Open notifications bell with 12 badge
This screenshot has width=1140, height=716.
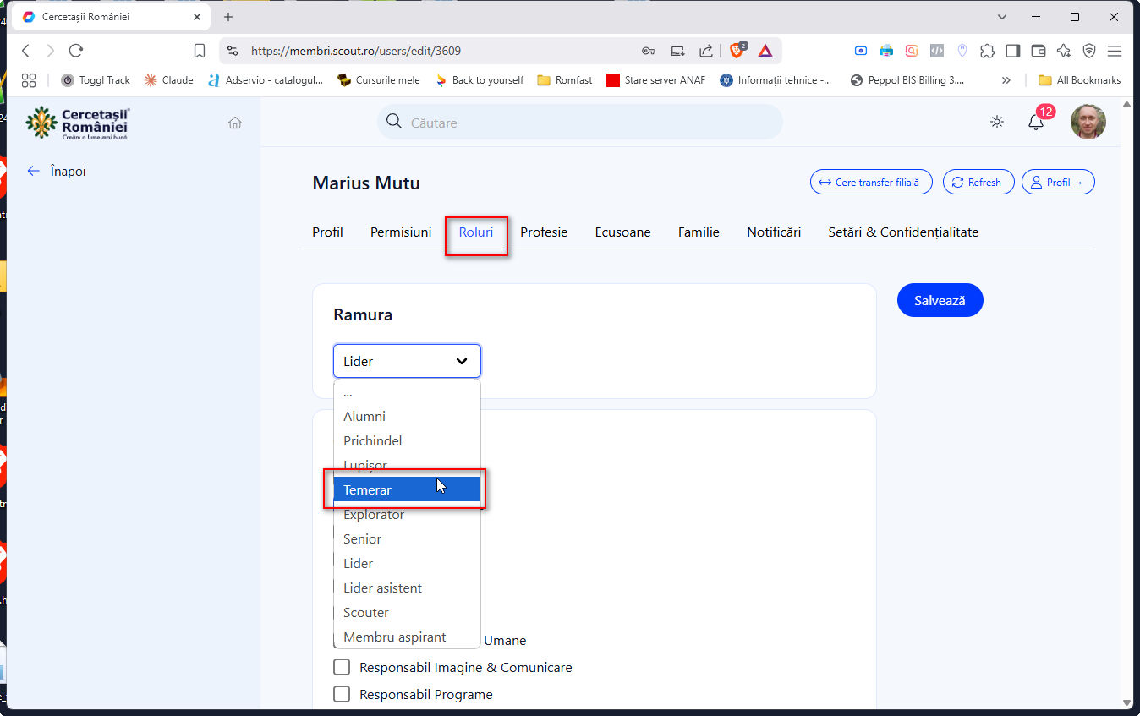pos(1036,122)
